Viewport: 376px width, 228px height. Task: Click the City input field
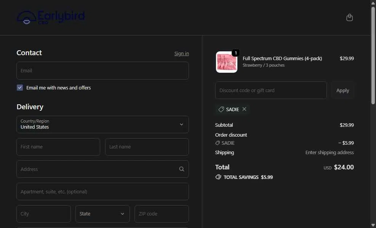pyautogui.click(x=44, y=214)
